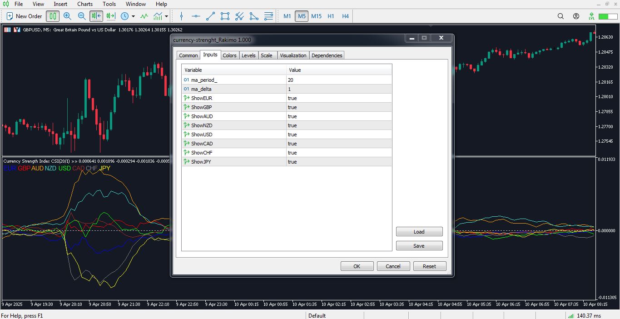Select the ma_period_ value field
The image size is (620, 319).
point(339,80)
